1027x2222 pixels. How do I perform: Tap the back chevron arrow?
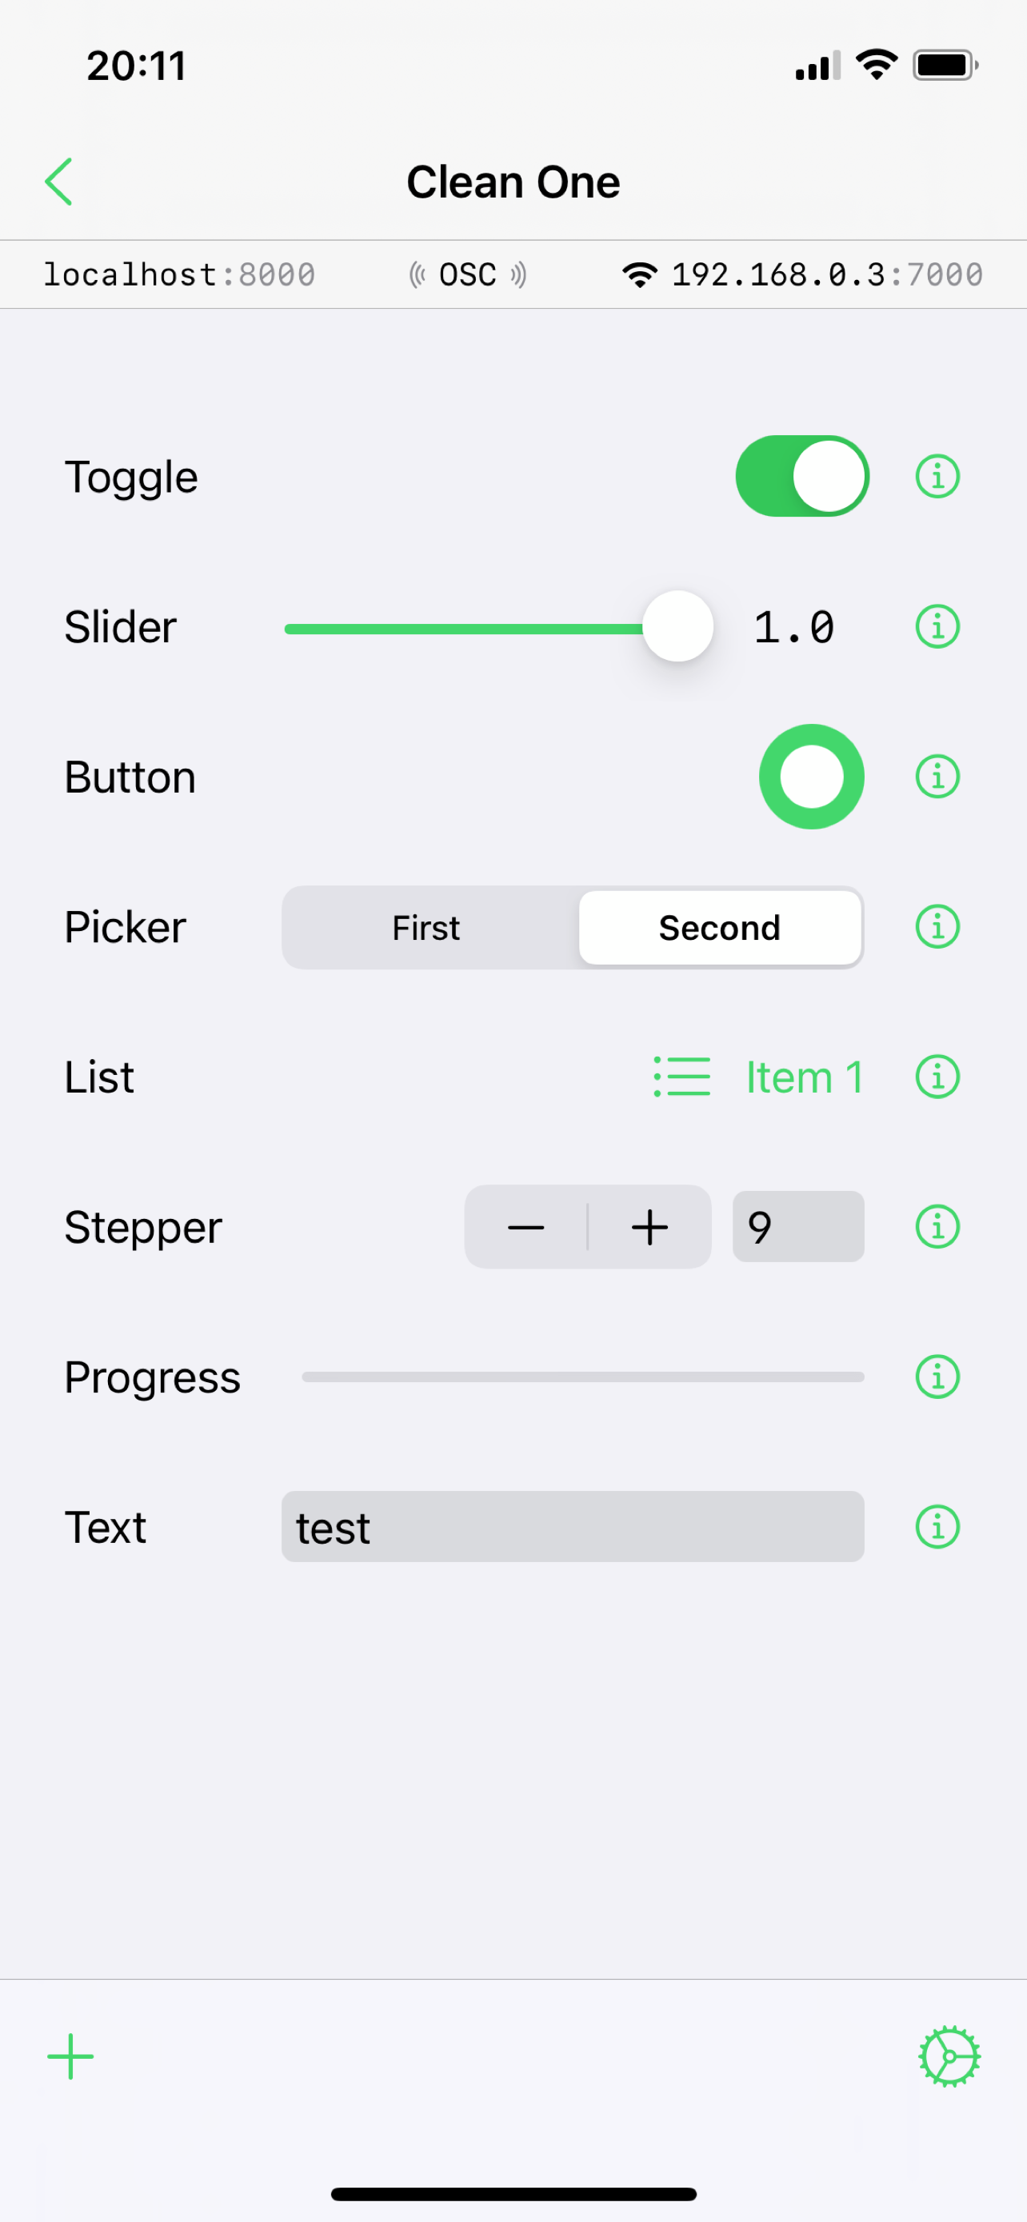coord(58,182)
